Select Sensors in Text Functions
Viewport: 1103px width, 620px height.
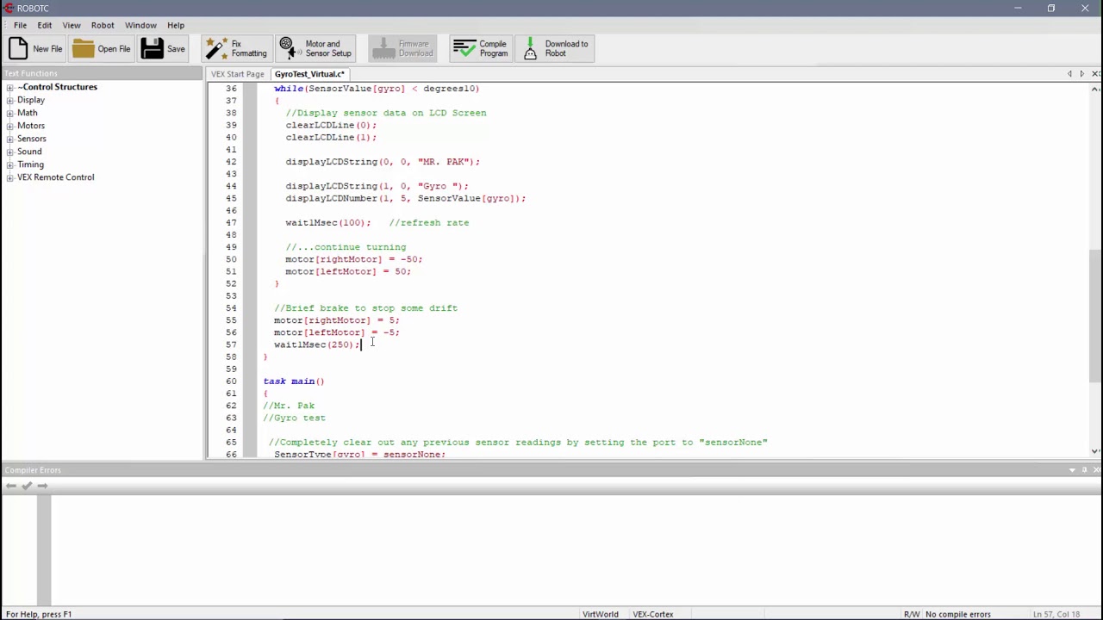[x=32, y=139]
